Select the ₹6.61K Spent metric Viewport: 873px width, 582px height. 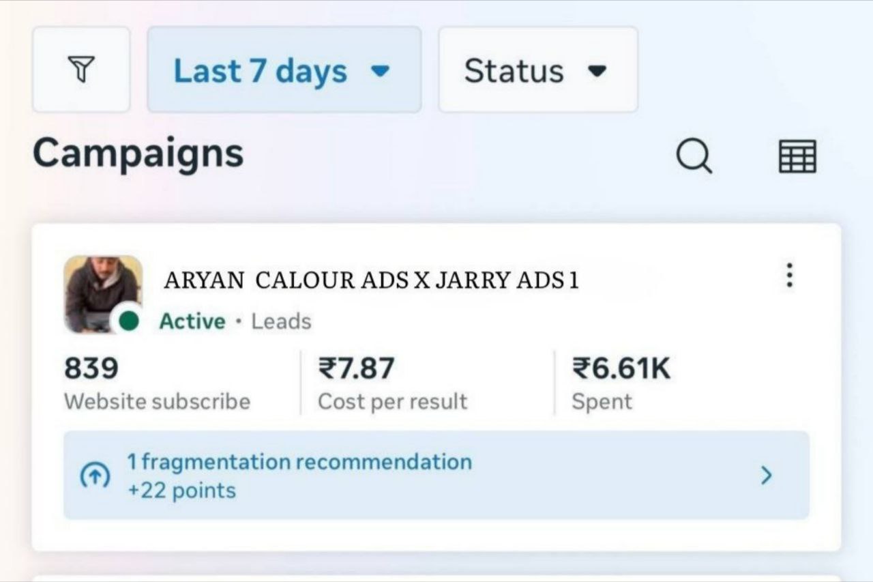click(621, 383)
